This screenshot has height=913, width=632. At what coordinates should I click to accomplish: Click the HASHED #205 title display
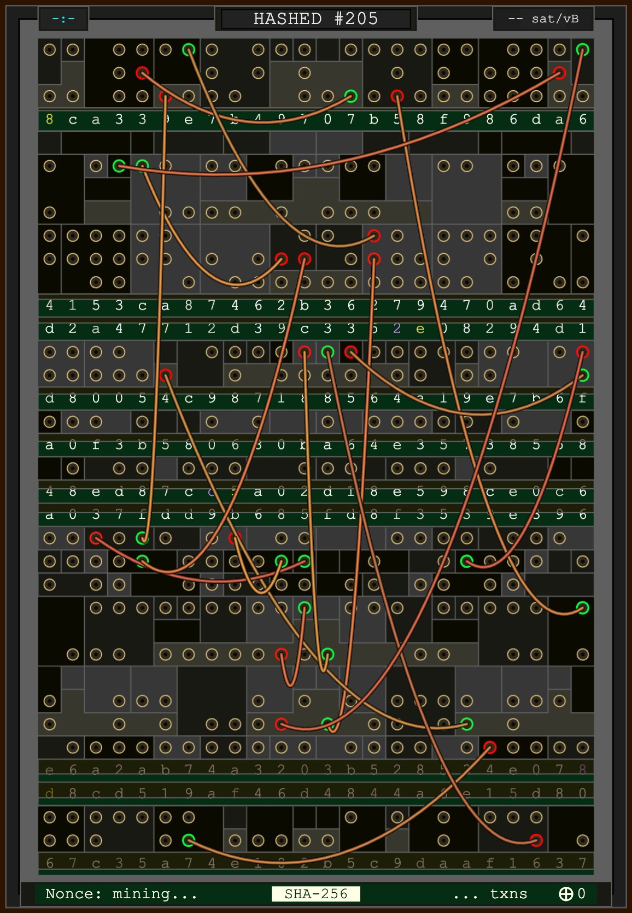(x=316, y=19)
